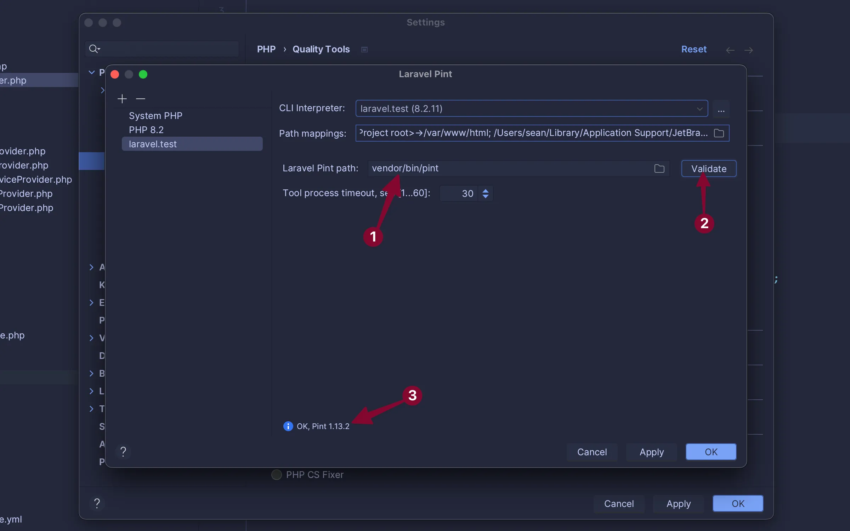
Task: Expand the settings tree node starting with B
Action: click(92, 373)
